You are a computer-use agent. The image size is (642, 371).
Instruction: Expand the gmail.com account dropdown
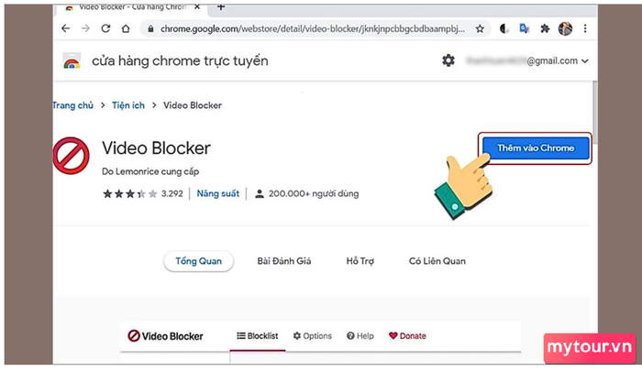[x=585, y=61]
